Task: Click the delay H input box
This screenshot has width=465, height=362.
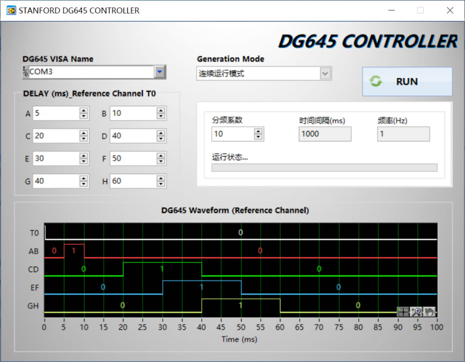Action: tap(133, 181)
